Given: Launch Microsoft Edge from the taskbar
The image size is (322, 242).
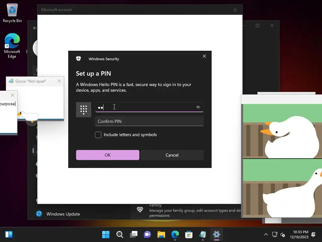Looking at the screenshot, I should 175,234.
